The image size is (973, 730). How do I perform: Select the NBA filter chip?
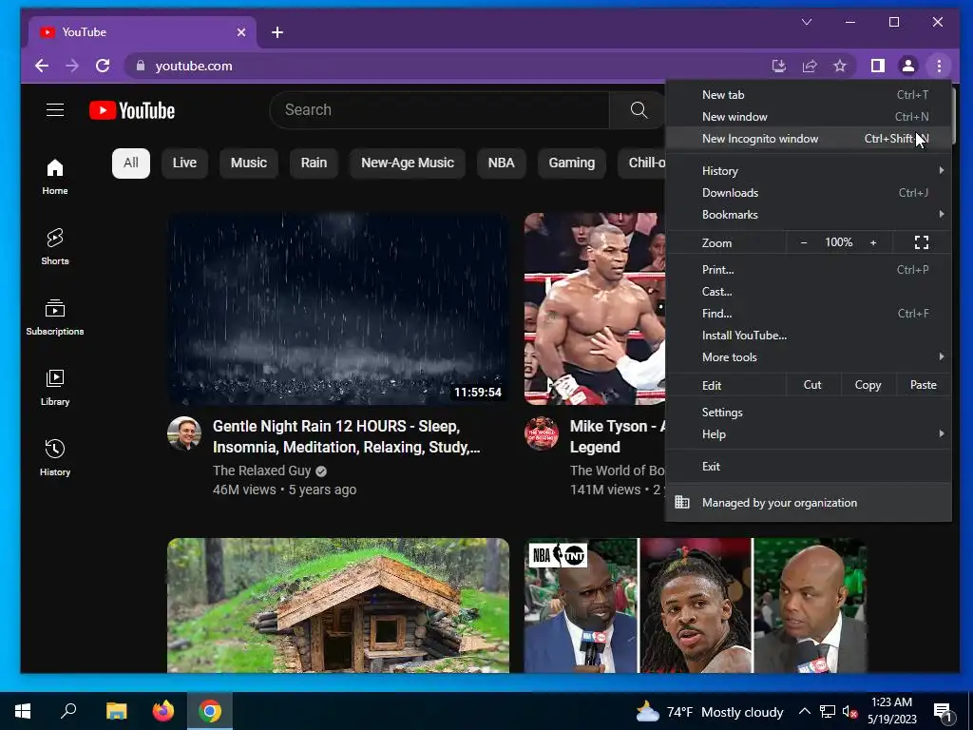point(501,163)
